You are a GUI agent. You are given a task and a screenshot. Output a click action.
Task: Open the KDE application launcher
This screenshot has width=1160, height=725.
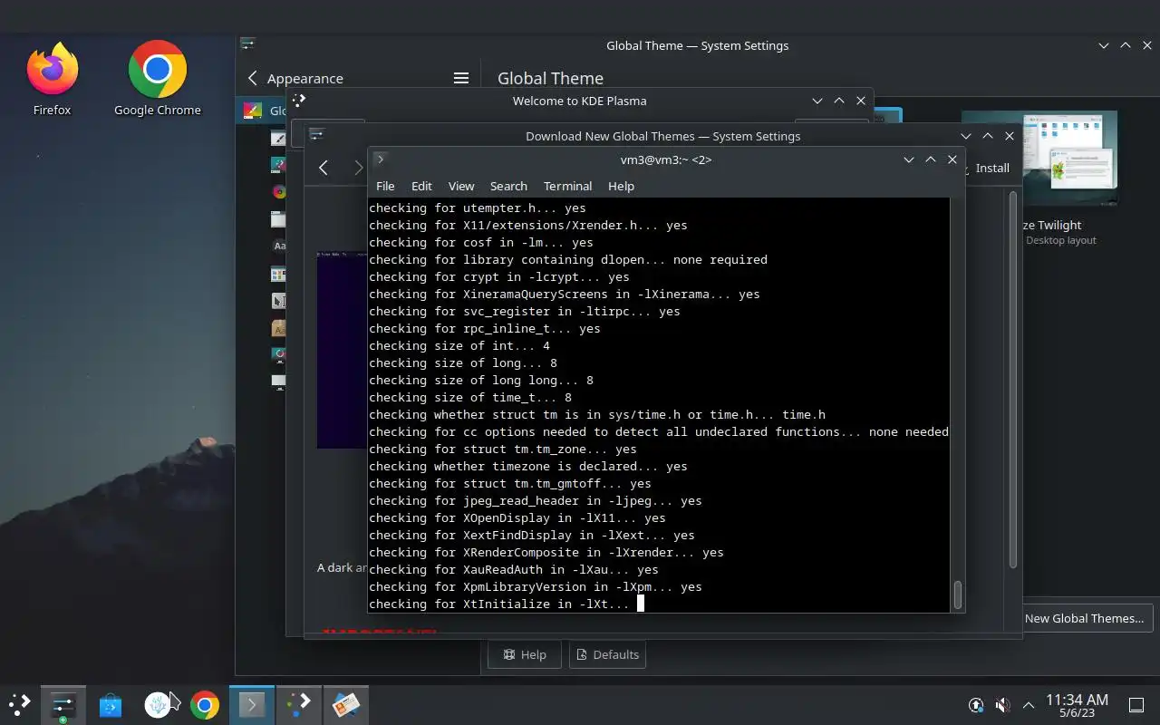point(20,704)
